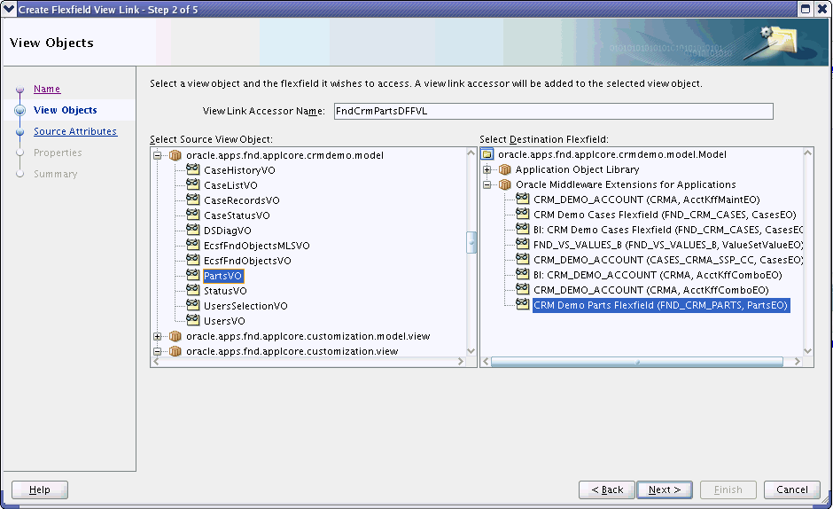The image size is (833, 509).
Task: Click source tree scroll down arrow
Action: (471, 351)
